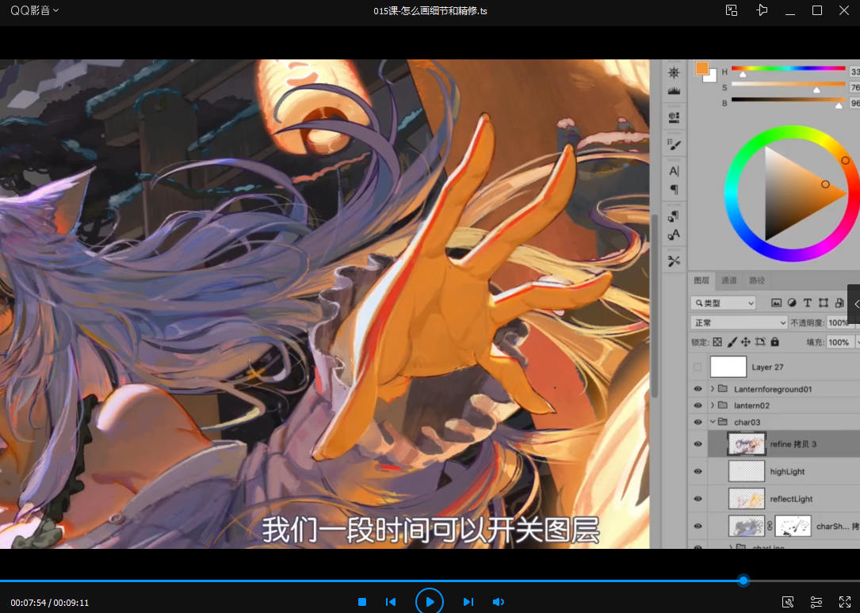The height and width of the screenshot is (613, 860).
Task: Skip to the previous video
Action: tap(391, 602)
